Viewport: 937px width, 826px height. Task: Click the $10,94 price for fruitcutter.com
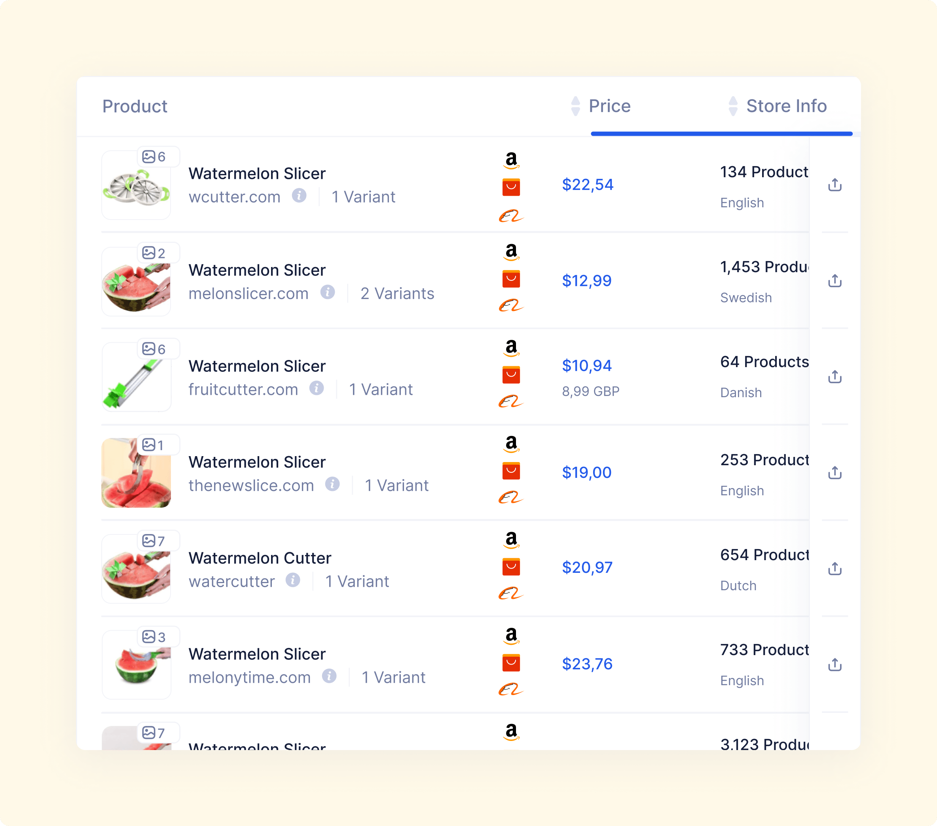pos(587,365)
